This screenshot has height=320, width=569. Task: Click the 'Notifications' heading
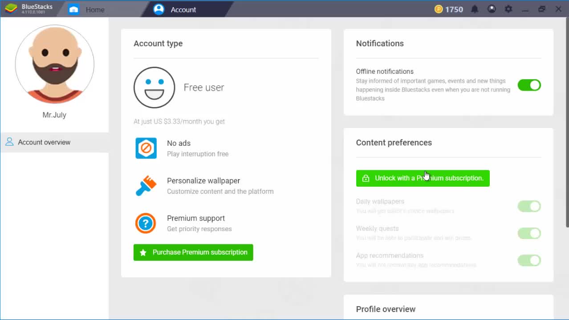(x=380, y=44)
